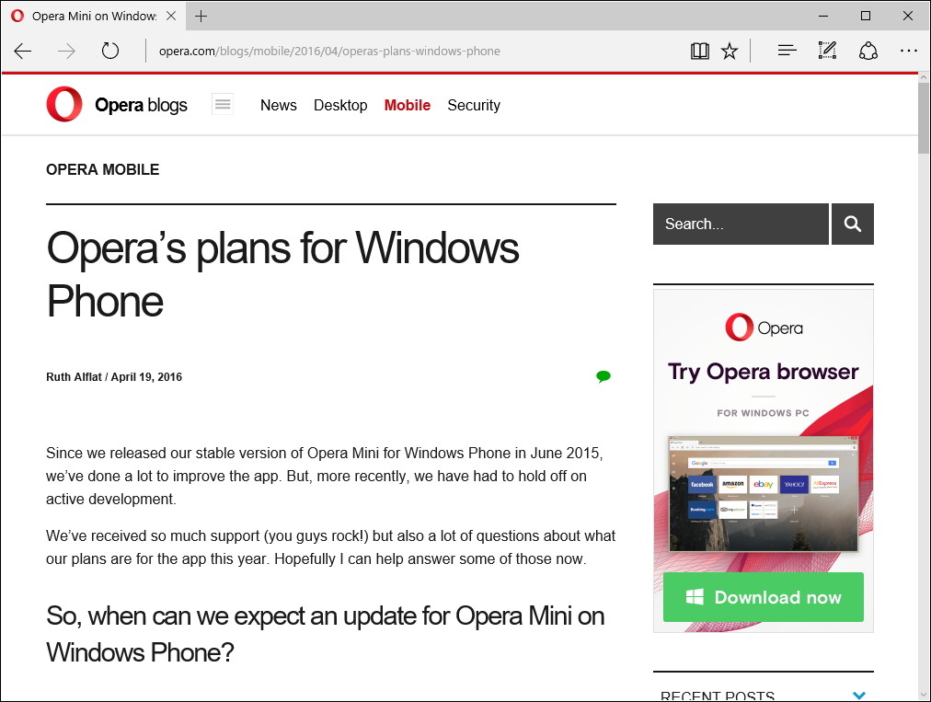This screenshot has height=702, width=931.
Task: Open the Share icon in toolbar
Action: pos(868,52)
